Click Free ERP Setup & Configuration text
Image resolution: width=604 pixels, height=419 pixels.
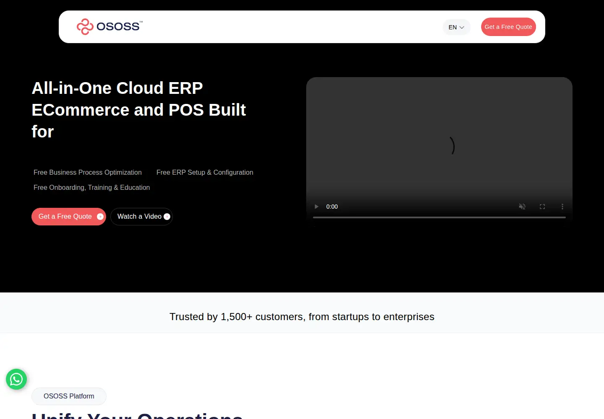205,173
